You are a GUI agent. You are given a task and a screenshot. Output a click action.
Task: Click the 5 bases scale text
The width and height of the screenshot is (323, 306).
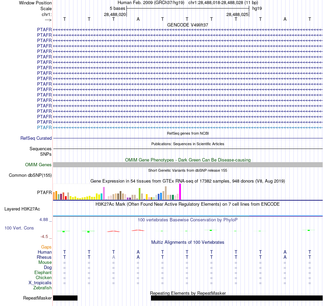(117, 8)
